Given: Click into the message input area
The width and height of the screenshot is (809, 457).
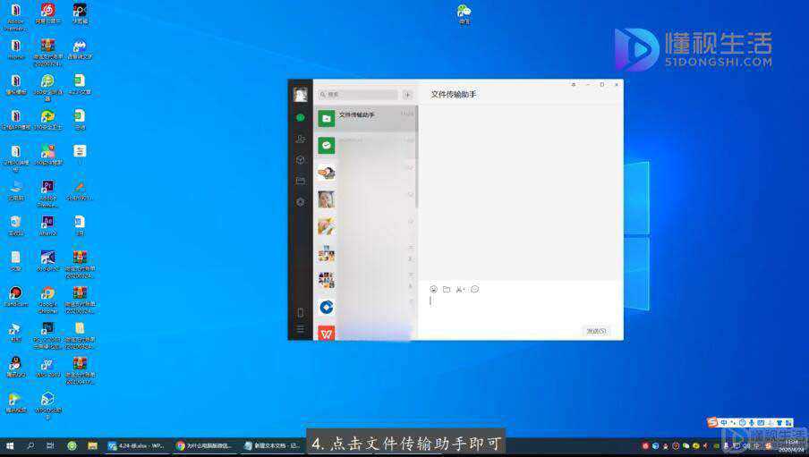Looking at the screenshot, I should [x=520, y=309].
